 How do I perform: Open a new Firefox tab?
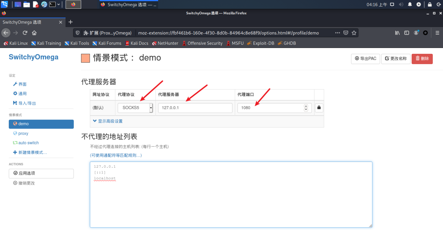pos(70,22)
